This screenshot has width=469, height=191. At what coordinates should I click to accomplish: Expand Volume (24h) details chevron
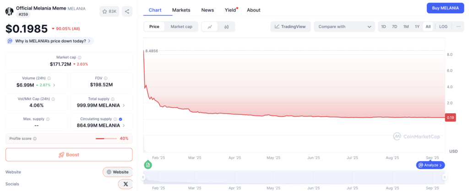pos(54,85)
